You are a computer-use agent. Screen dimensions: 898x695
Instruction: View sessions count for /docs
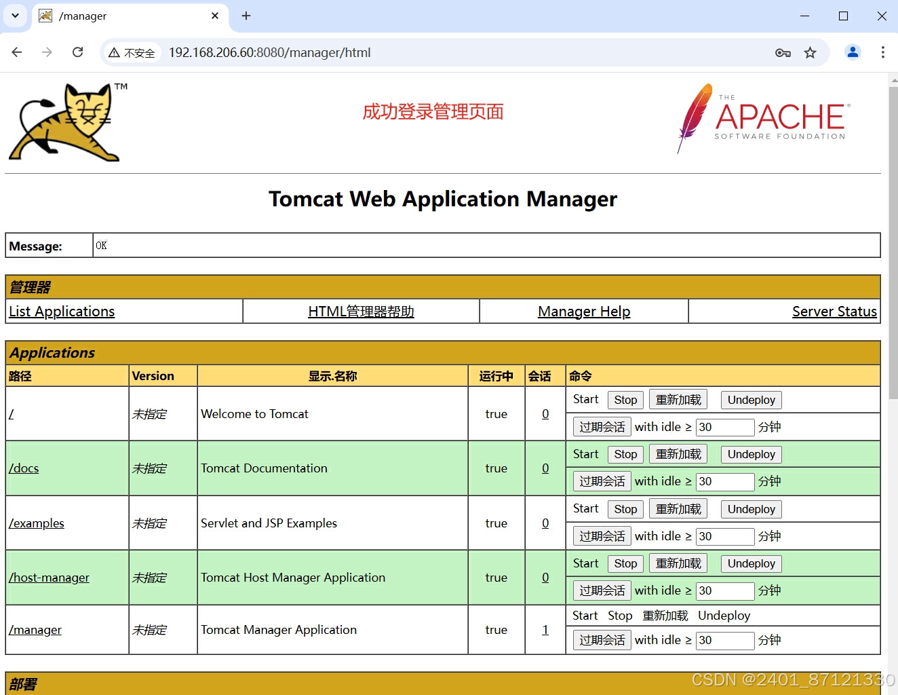click(x=545, y=468)
